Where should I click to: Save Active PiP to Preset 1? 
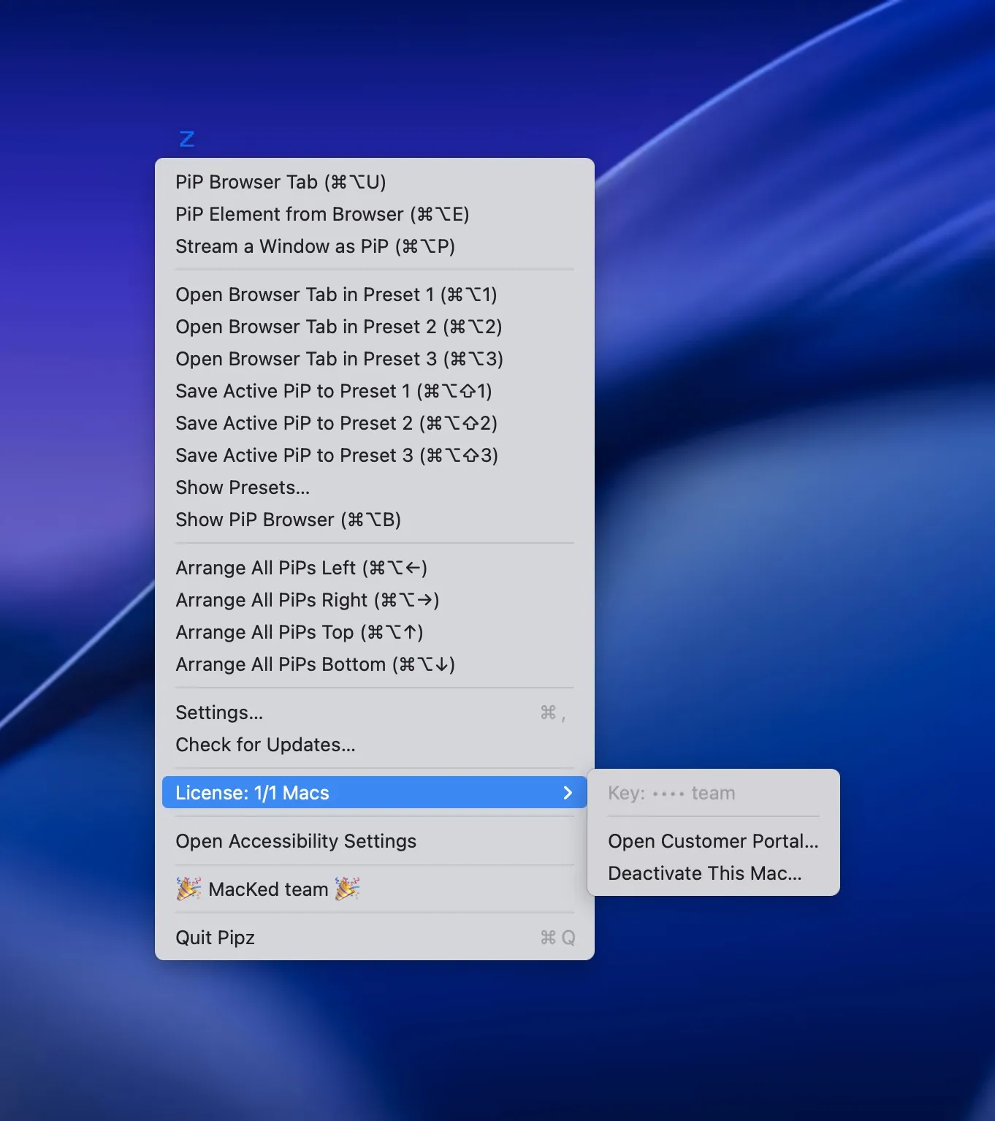[375, 391]
